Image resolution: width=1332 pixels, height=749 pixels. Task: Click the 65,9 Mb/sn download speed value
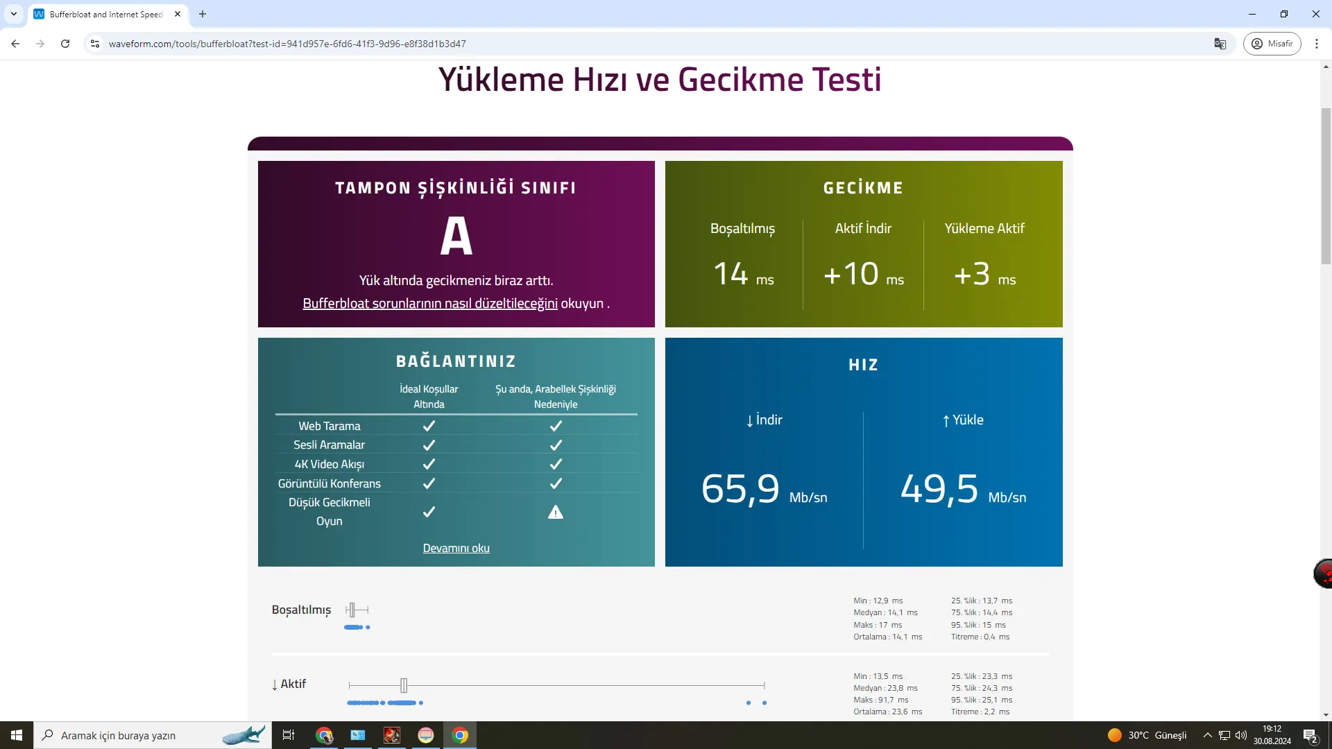coord(764,489)
